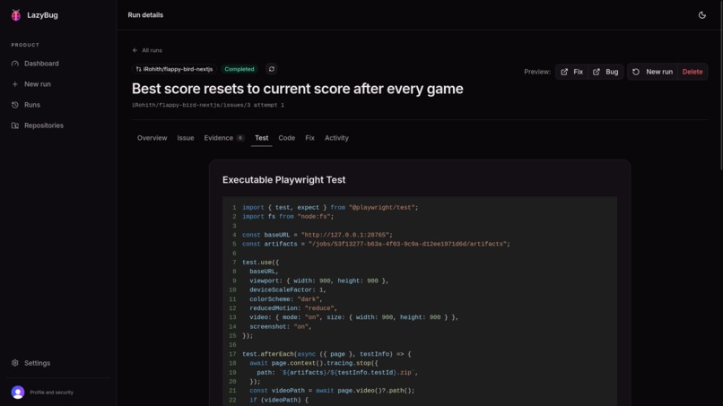Select the Test tab
Image resolution: width=723 pixels, height=406 pixels.
coord(261,138)
